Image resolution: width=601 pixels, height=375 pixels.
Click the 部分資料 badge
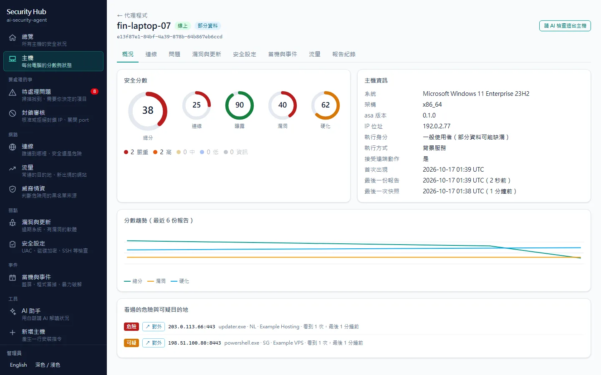click(x=208, y=26)
